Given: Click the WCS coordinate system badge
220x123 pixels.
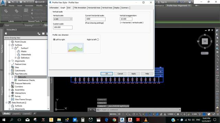Looking at the screenshot, I should [205, 53].
